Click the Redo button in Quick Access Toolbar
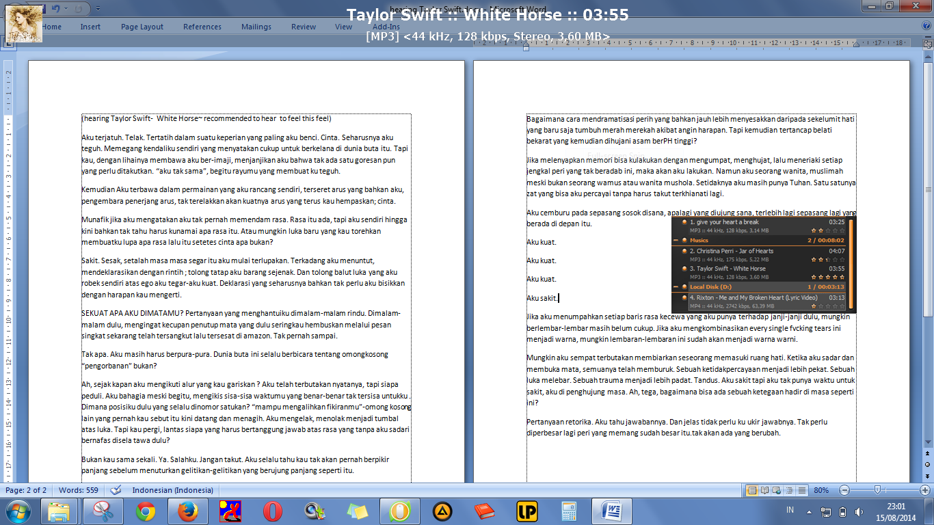 point(79,8)
